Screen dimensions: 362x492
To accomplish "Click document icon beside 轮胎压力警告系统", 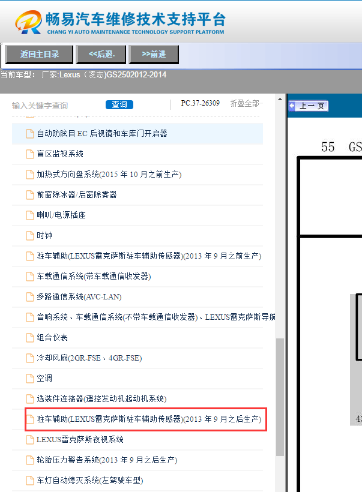I will (30, 460).
